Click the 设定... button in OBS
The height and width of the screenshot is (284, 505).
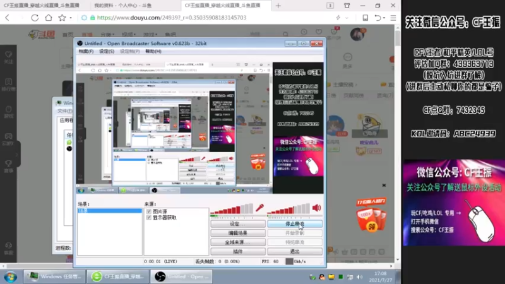(238, 224)
